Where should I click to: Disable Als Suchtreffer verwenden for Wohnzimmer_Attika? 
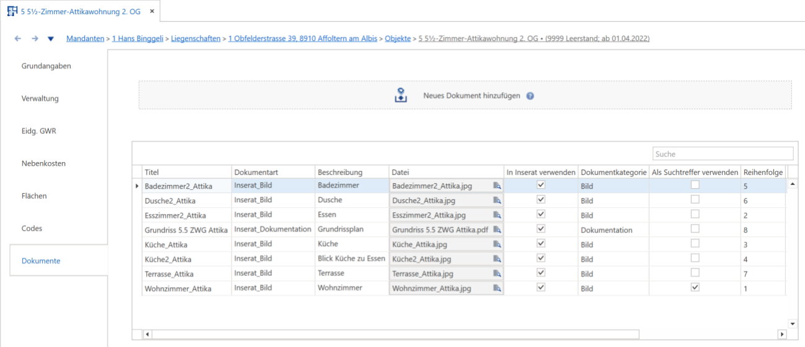click(695, 287)
